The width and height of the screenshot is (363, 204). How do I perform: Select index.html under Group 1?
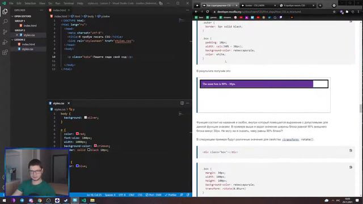coord(30,25)
